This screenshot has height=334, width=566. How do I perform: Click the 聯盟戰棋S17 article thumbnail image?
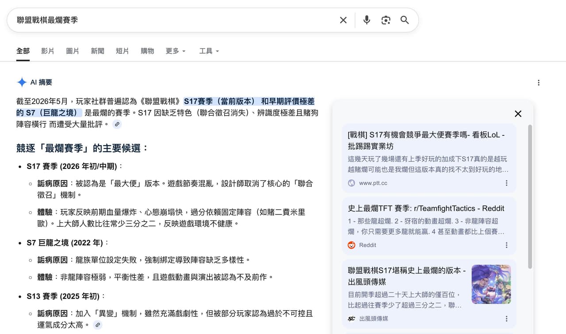pyautogui.click(x=491, y=284)
